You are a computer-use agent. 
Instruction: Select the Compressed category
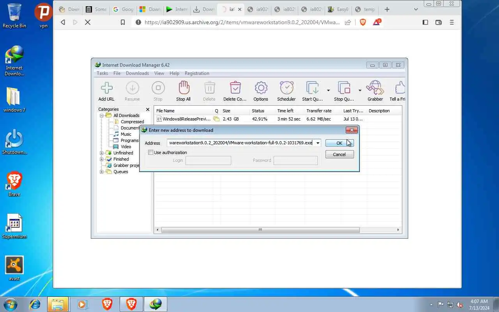click(x=132, y=122)
